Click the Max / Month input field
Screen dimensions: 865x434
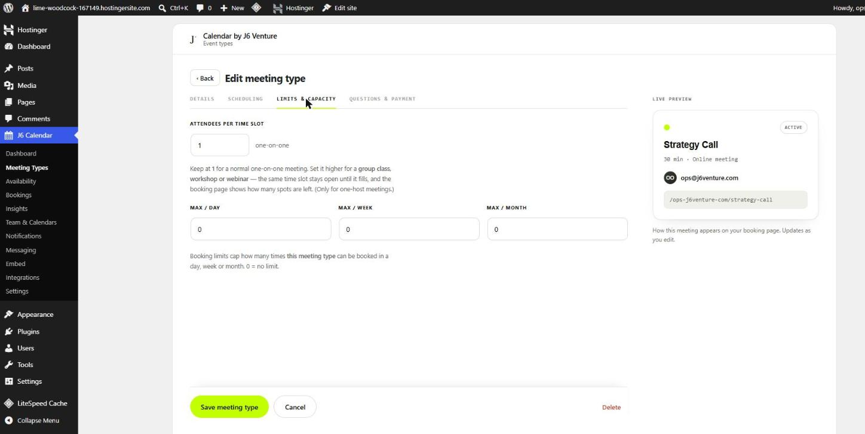click(557, 229)
